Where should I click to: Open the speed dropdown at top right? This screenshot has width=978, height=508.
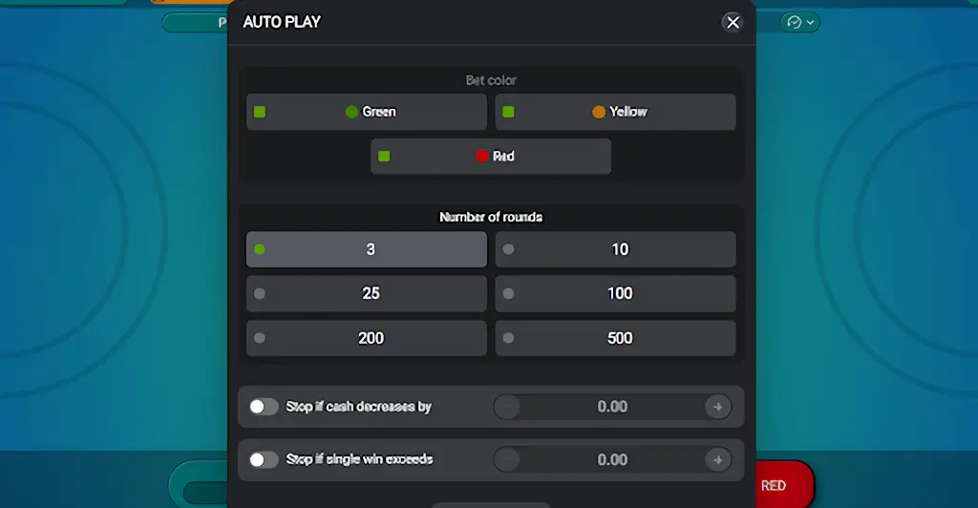[x=799, y=22]
